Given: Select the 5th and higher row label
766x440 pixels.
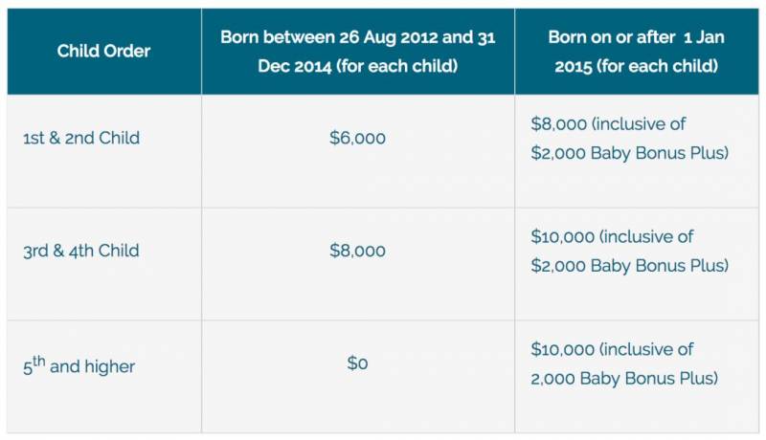Looking at the screenshot, I should (79, 365).
